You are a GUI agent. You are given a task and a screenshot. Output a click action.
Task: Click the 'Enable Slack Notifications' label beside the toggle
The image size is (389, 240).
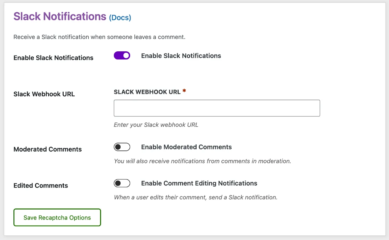pyautogui.click(x=181, y=56)
